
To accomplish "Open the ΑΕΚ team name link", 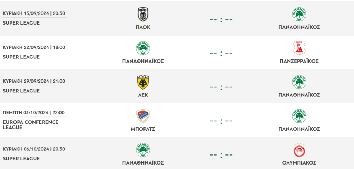I will 143,95.
